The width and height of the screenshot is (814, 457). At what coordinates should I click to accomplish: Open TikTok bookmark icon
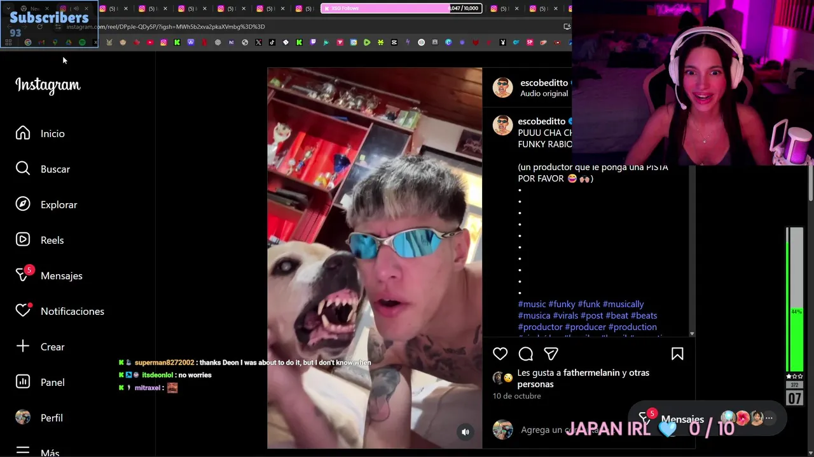tap(272, 43)
